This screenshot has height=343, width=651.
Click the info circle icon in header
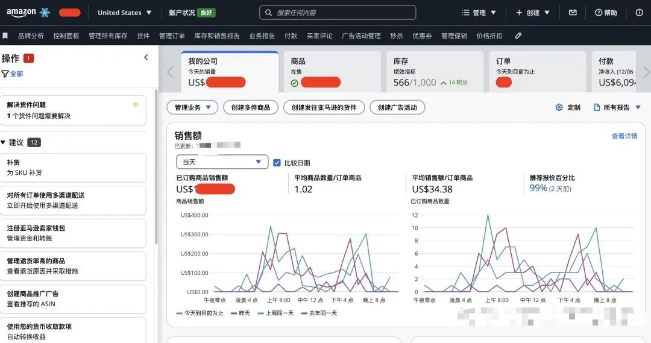point(640,13)
